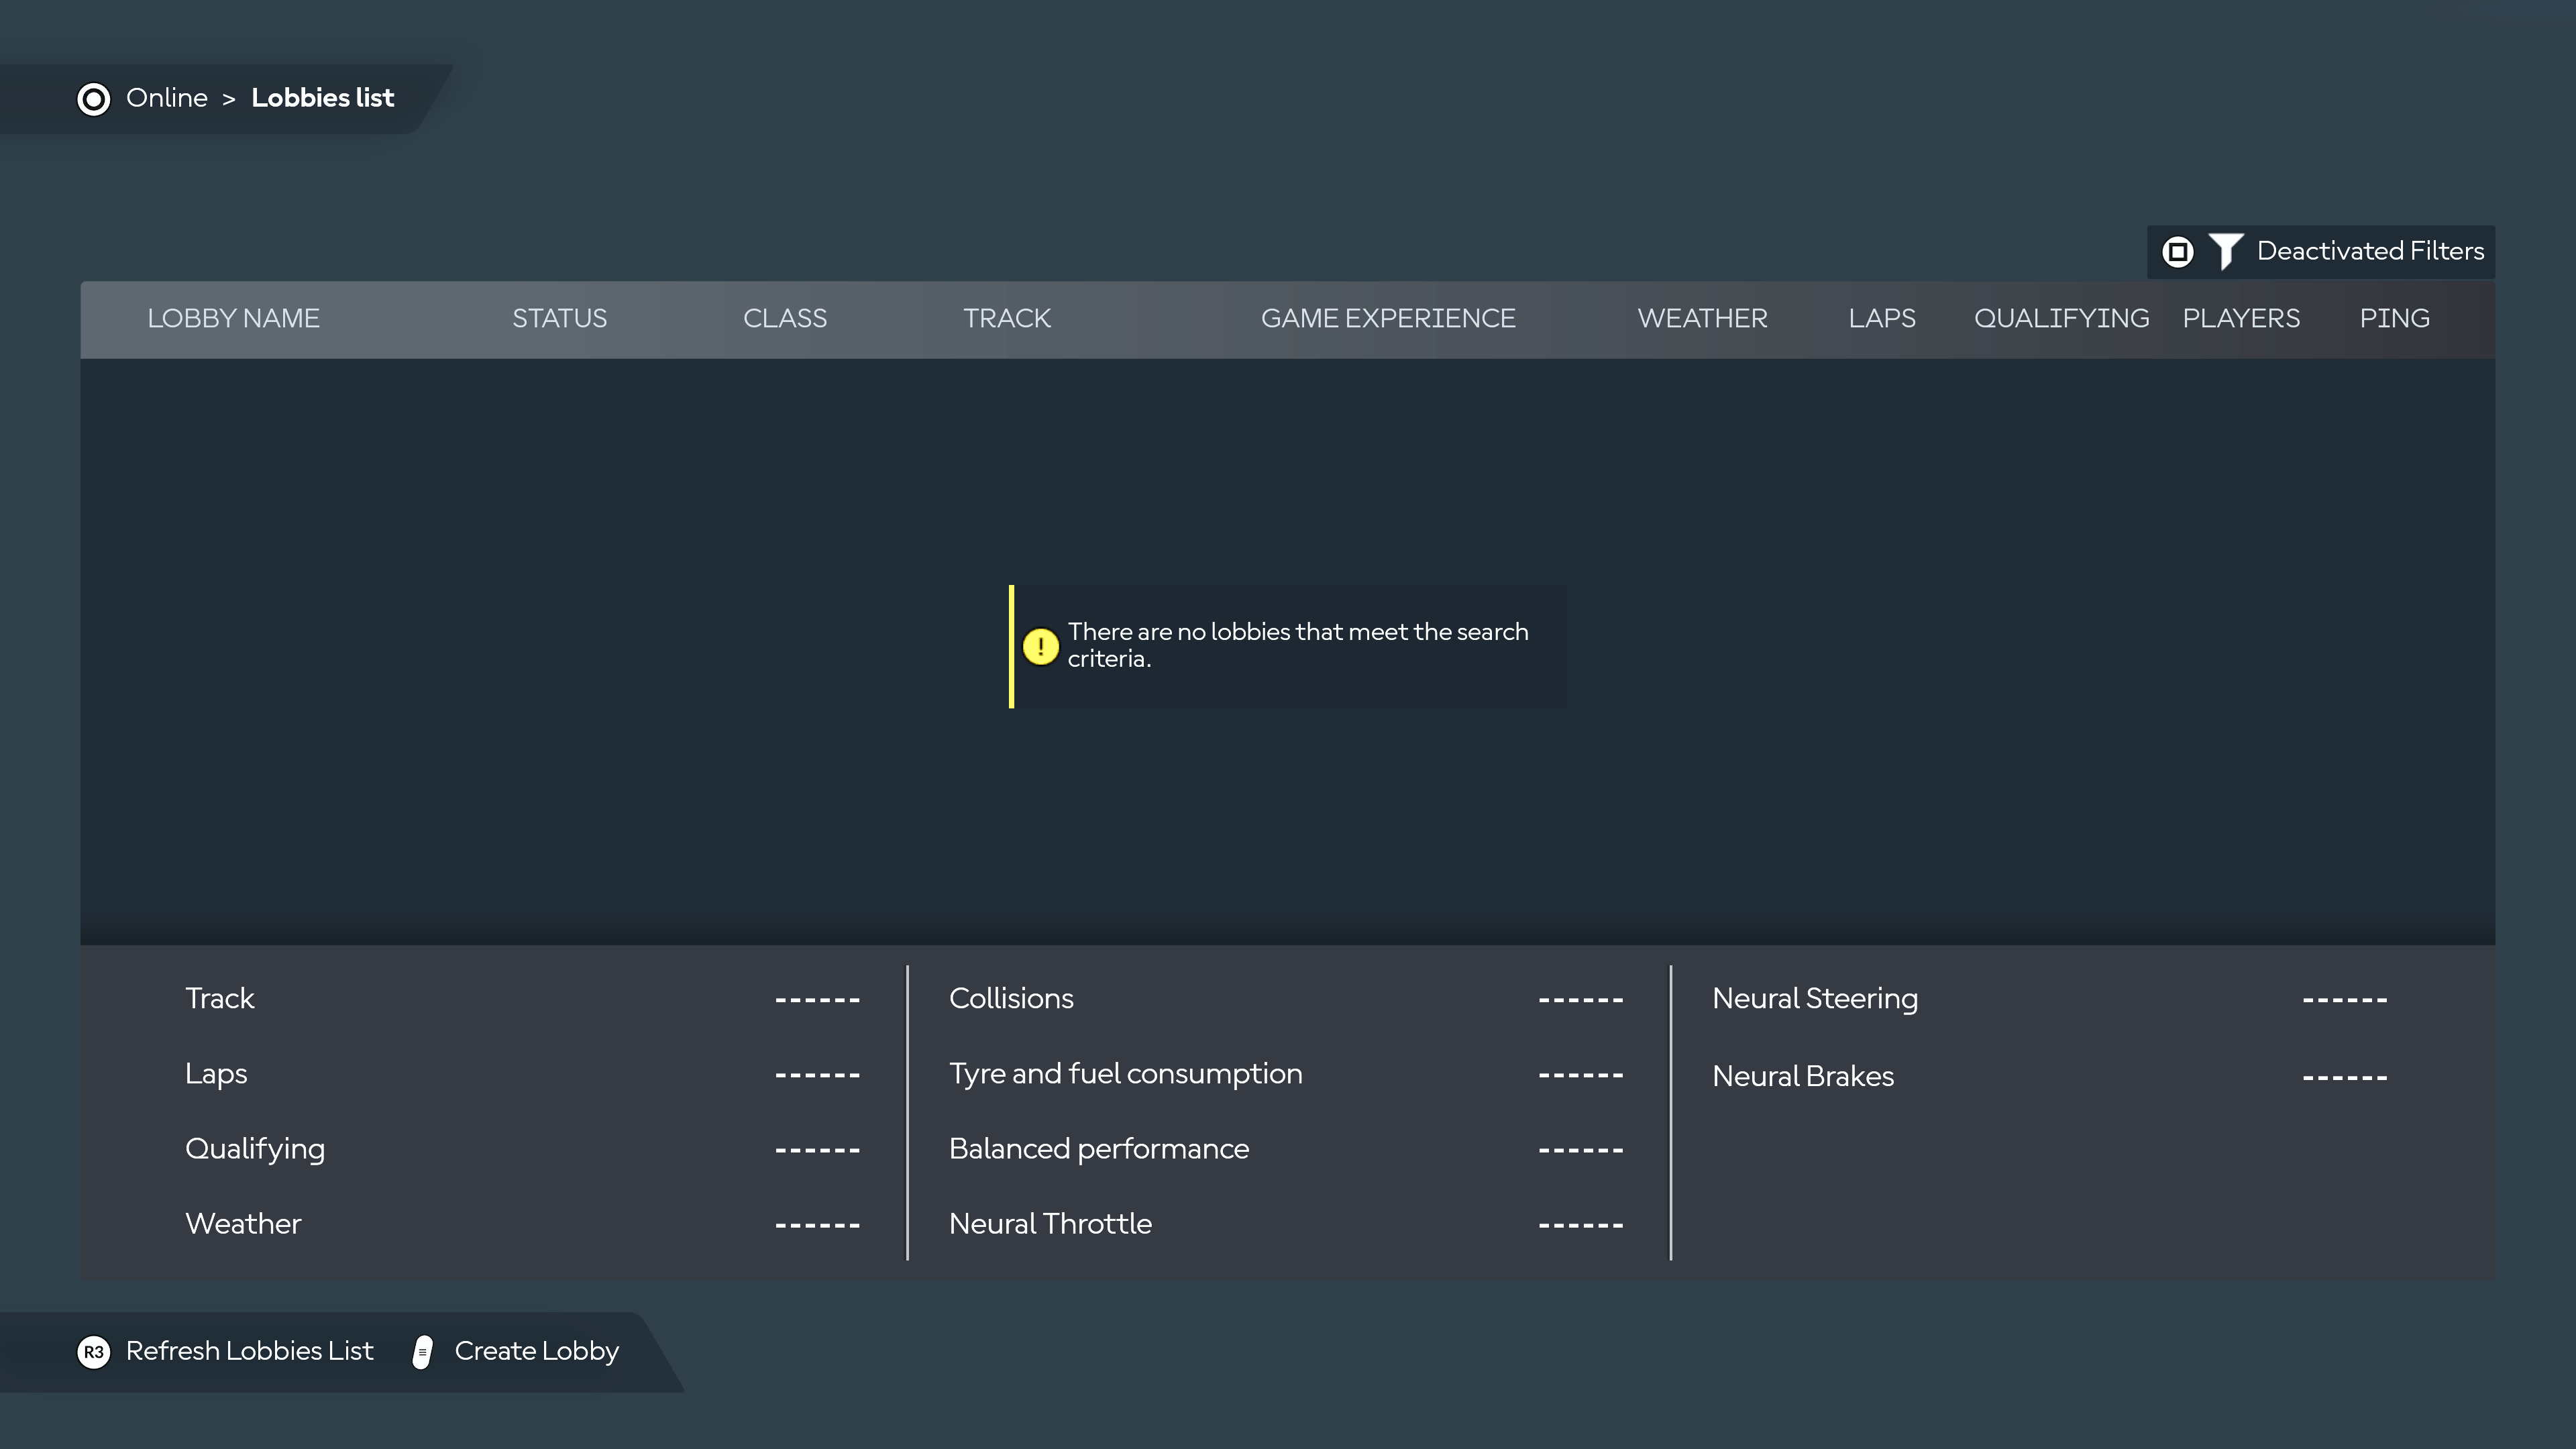The width and height of the screenshot is (2576, 1449).
Task: Go back to the Online breadcrumb
Action: [x=166, y=98]
